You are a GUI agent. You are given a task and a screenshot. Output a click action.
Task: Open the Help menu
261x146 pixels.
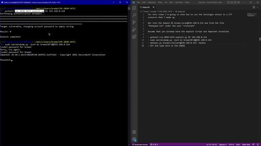tap(187, 2)
